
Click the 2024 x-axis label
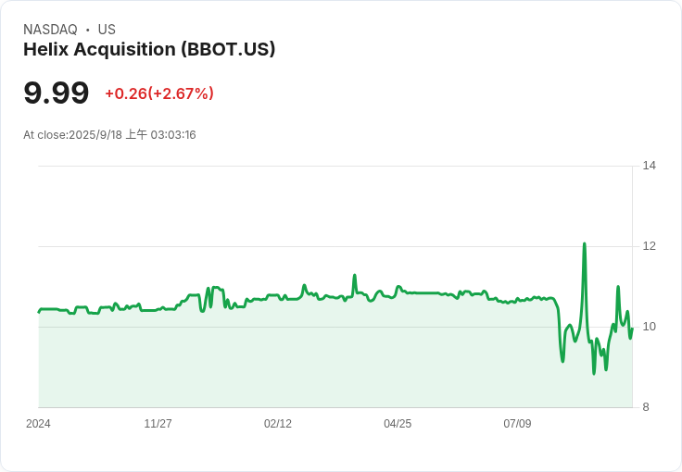click(38, 424)
